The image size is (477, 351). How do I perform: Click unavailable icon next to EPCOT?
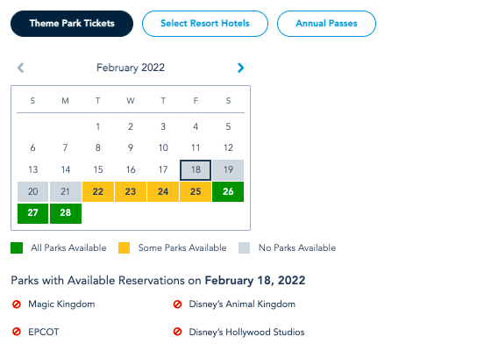point(17,332)
